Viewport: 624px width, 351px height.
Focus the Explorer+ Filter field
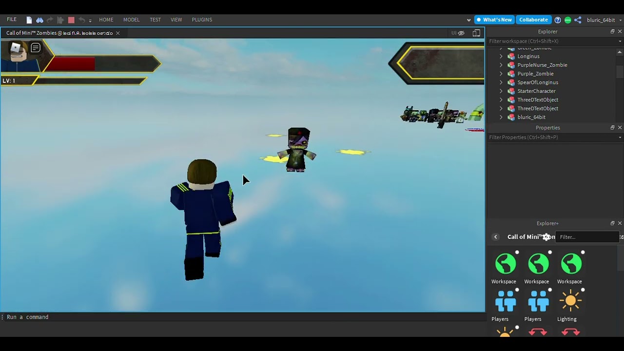[x=587, y=237]
